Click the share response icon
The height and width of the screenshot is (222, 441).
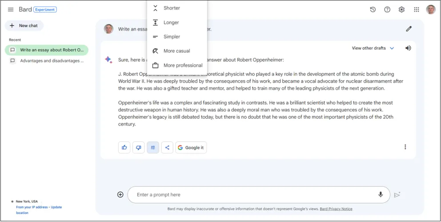pyautogui.click(x=167, y=147)
